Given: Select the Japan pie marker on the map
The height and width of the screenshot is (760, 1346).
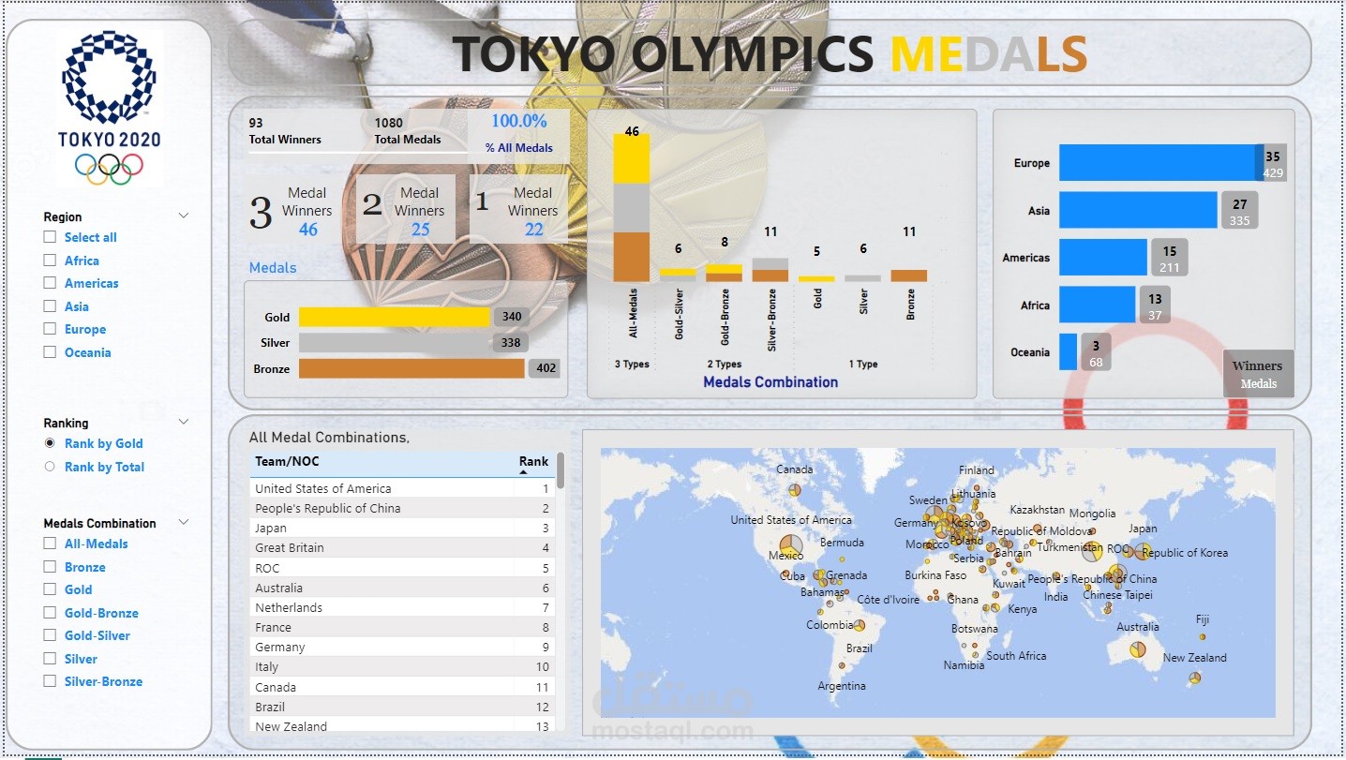Looking at the screenshot, I should point(1143,552).
